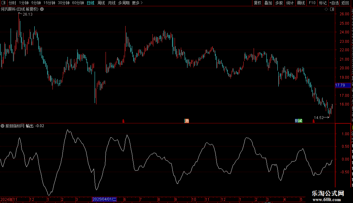The width and height of the screenshot is (353, 203).
Task: Click the 14.52 low price label
Action: 319,118
